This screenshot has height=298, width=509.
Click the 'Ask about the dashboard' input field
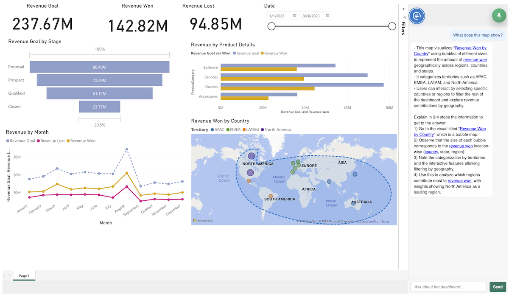[x=448, y=287]
